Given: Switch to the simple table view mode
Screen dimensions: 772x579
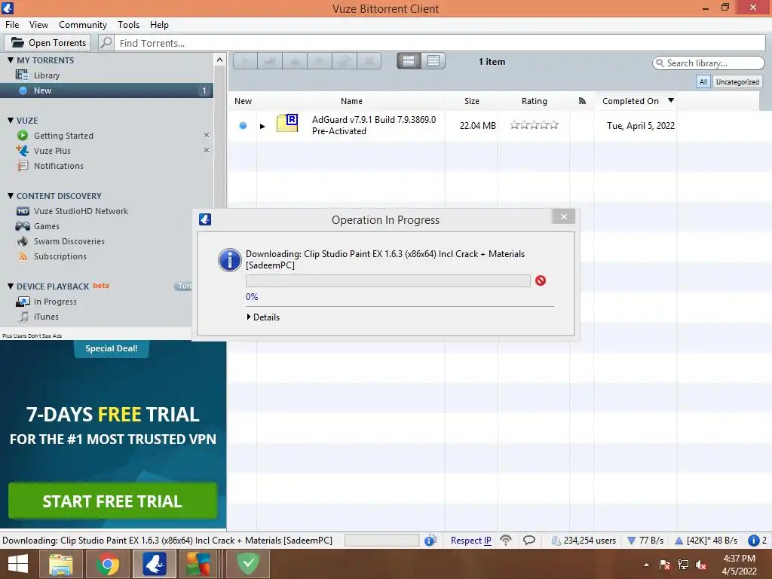Looking at the screenshot, I should tap(433, 61).
